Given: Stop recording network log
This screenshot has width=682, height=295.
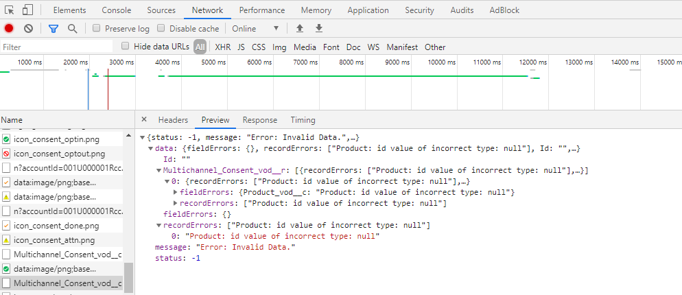Looking at the screenshot, I should (x=9, y=28).
